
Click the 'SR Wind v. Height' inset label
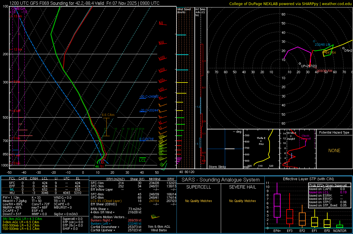(291, 136)
